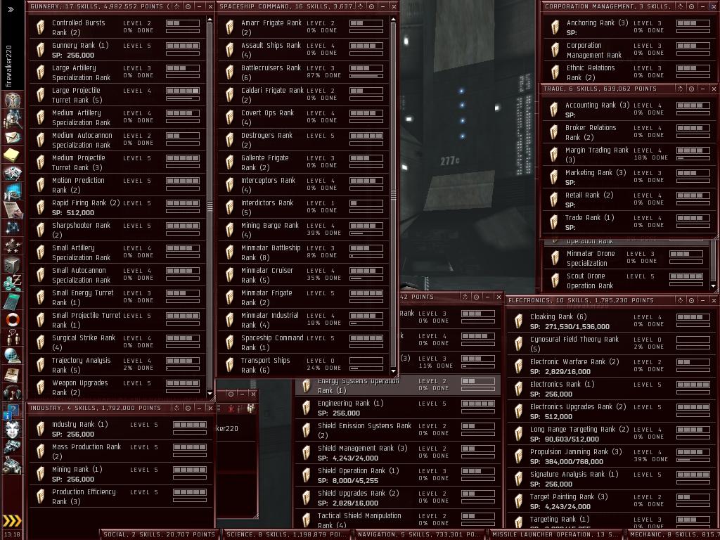Click the orange lifesaver help icon
The width and height of the screenshot is (720, 540).
coord(13,319)
